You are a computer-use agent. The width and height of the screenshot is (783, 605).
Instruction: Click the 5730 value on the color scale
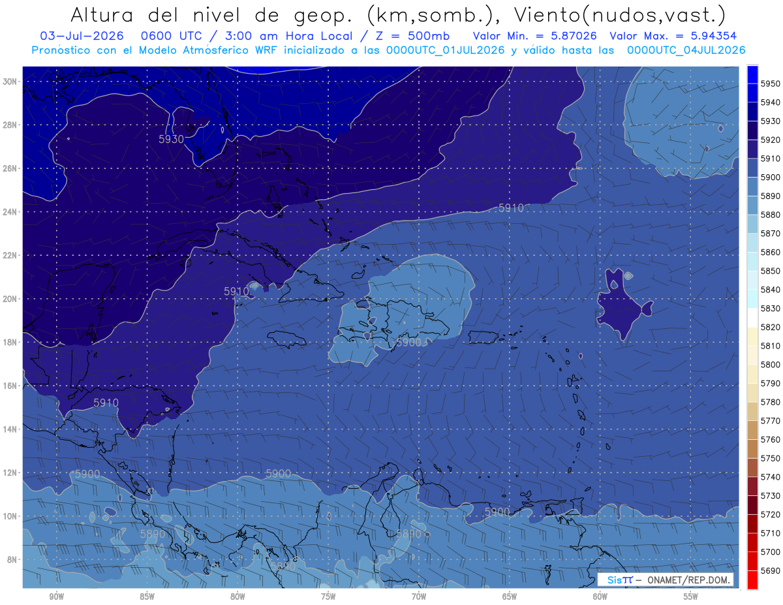[x=770, y=495]
